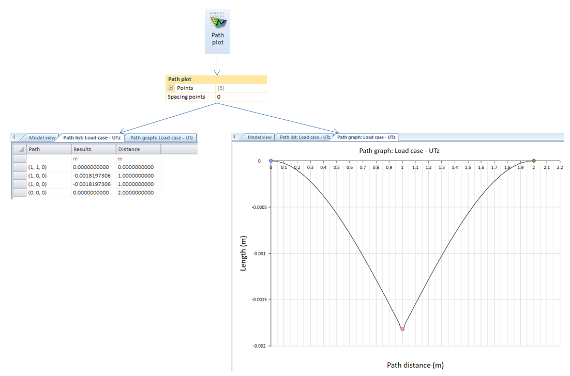Click the Path column header
This screenshot has width=570, height=376.
49,149
